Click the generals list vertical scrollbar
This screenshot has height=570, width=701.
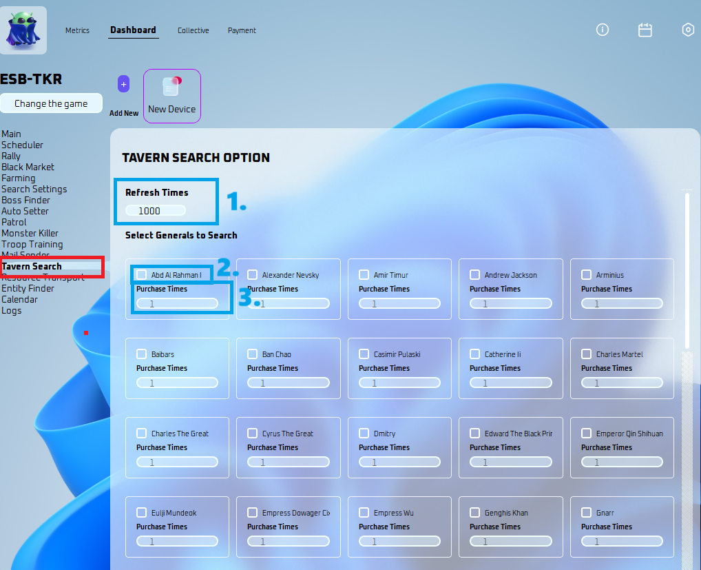(687, 271)
